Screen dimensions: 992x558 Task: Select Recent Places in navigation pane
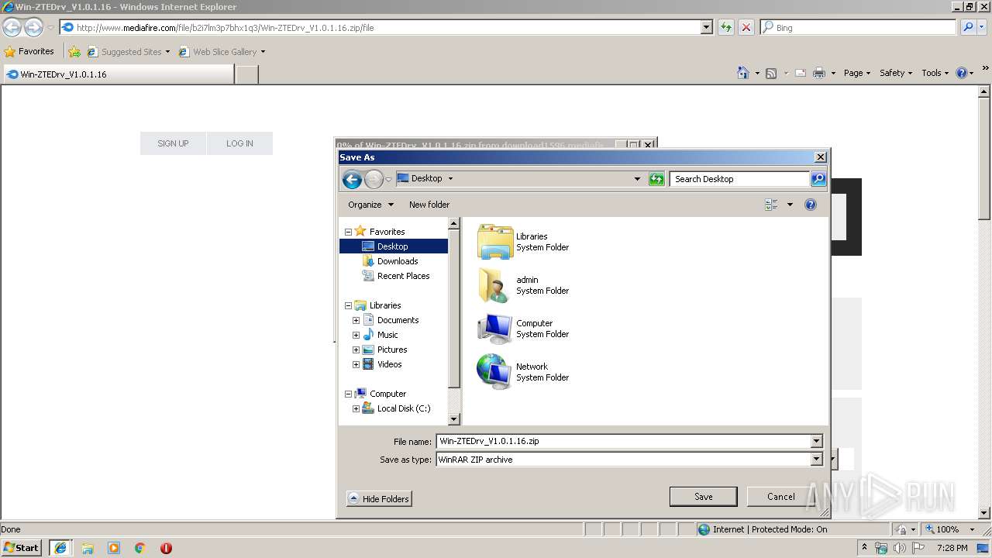(403, 276)
